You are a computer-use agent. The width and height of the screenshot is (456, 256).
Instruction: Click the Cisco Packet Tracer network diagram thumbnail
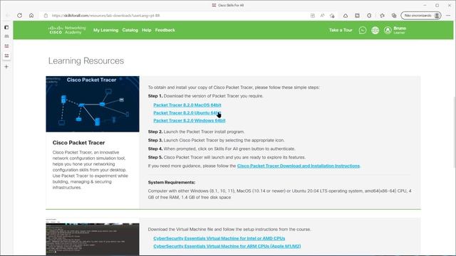(x=93, y=104)
